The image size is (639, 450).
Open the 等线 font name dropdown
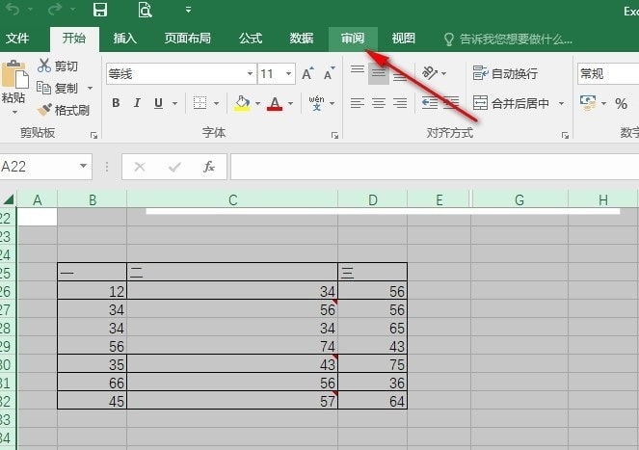coord(250,74)
